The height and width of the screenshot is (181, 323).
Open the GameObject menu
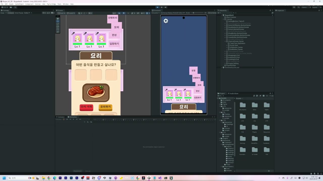19,4
